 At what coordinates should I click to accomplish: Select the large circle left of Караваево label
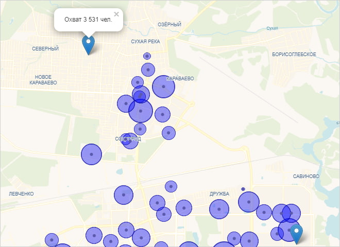pyautogui.click(x=163, y=87)
